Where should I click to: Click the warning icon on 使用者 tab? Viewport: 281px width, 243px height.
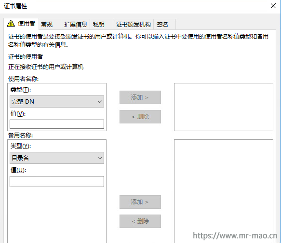point(11,24)
